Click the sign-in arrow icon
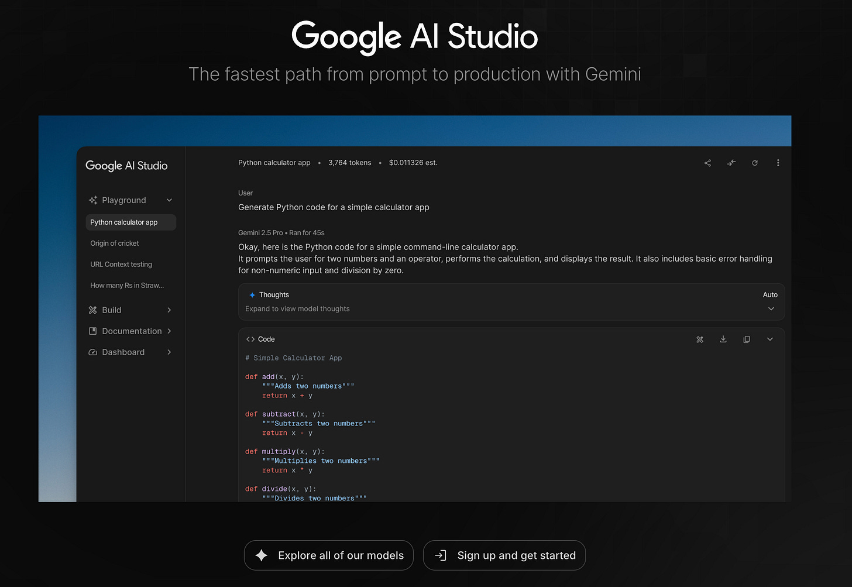The width and height of the screenshot is (852, 587). [441, 555]
